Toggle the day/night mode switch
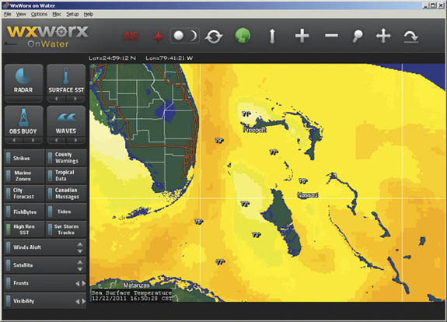 (x=184, y=36)
